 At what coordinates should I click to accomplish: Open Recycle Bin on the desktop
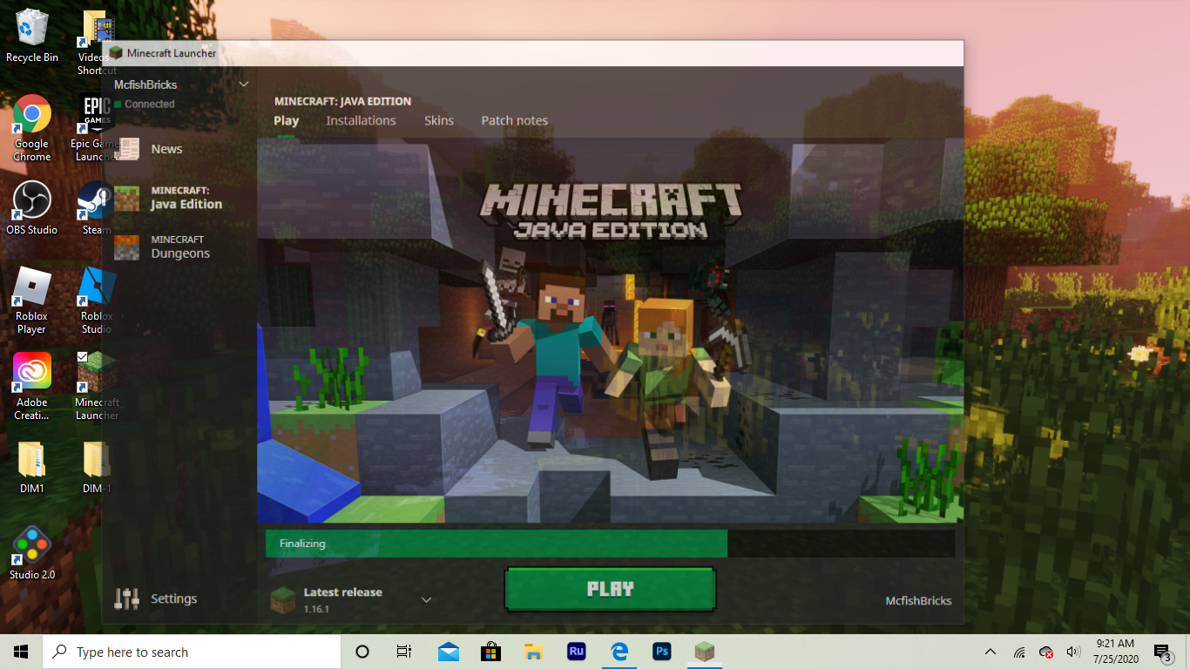click(x=32, y=37)
